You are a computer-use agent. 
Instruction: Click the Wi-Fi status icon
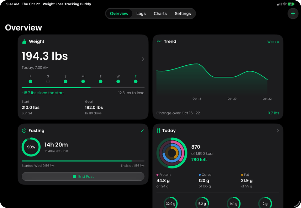pos(284,4)
